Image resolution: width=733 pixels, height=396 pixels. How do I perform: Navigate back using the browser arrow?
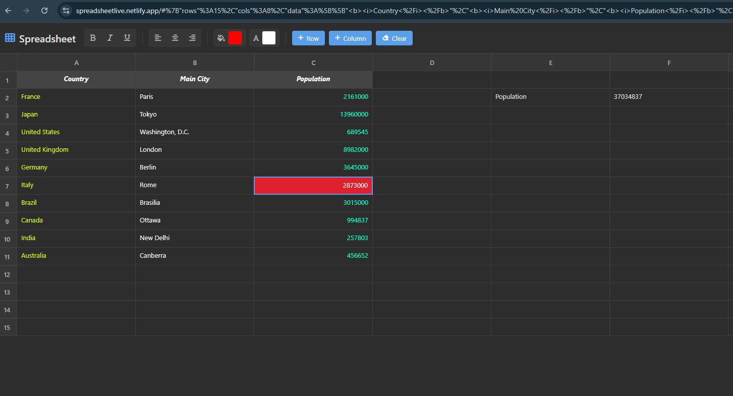(x=8, y=10)
